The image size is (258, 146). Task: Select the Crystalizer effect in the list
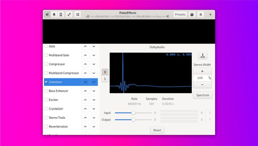[56, 109]
